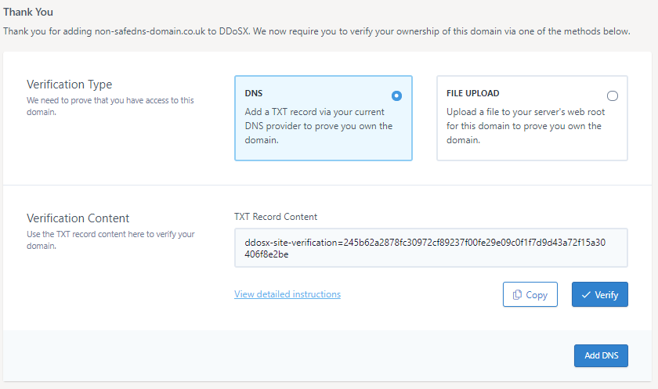Click the Verification Type heading
Screen dimensions: 658x389
point(69,85)
